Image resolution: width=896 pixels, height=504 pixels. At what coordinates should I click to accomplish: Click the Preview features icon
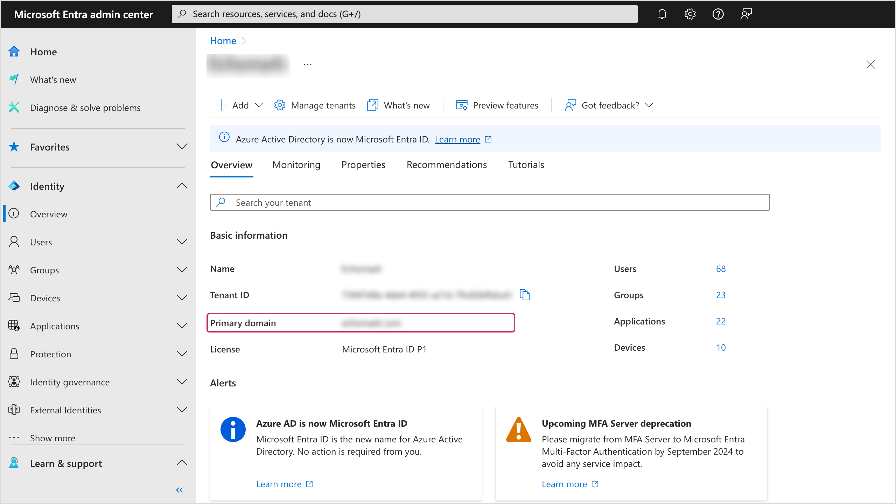(x=462, y=105)
